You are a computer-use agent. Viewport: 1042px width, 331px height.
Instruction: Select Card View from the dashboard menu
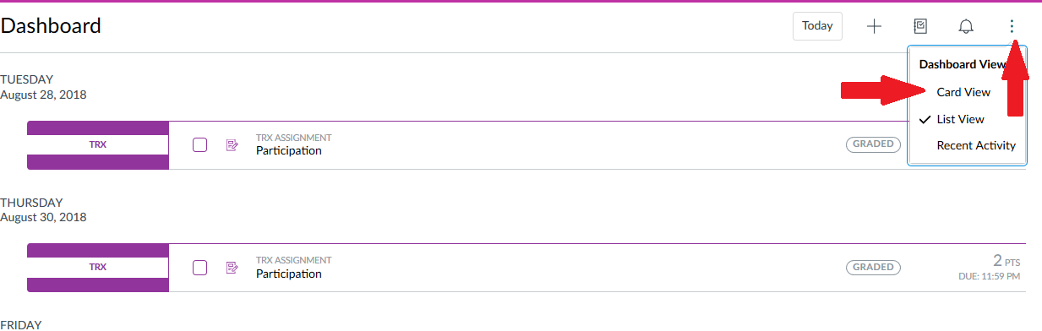pos(963,92)
